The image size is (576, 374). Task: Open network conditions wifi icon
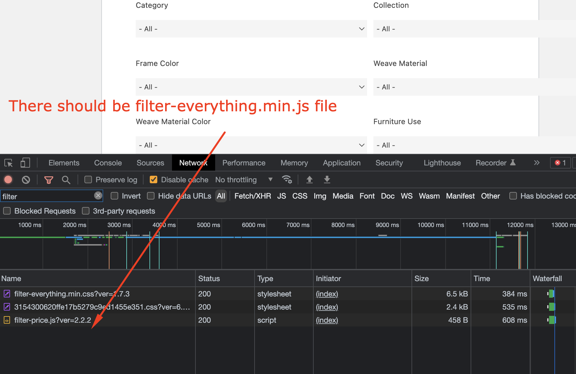click(x=287, y=179)
